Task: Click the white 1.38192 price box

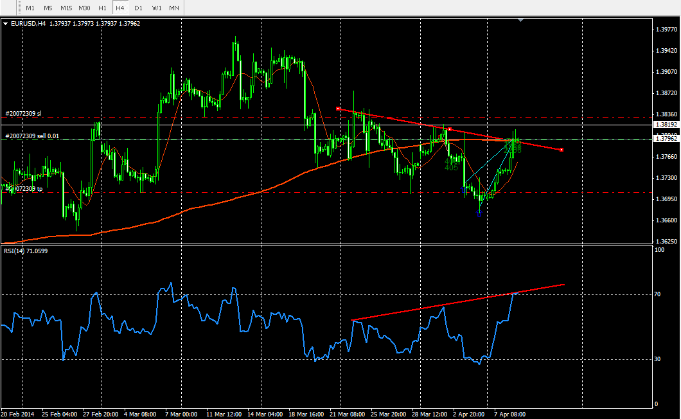Action: pos(666,124)
